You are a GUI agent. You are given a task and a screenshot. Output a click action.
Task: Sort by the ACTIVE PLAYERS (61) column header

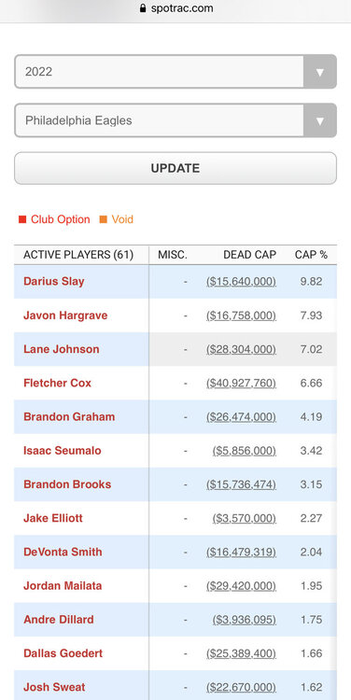[x=78, y=255]
